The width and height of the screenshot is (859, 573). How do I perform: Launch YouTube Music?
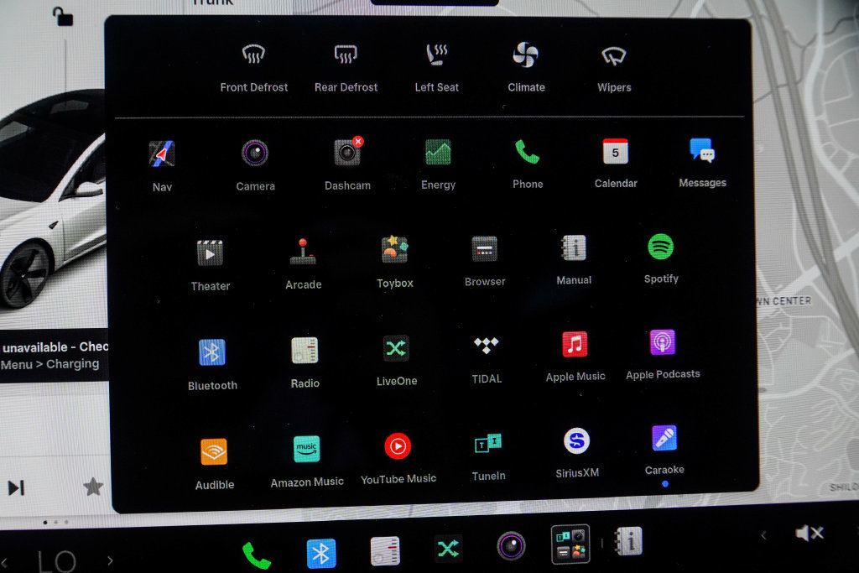398,459
